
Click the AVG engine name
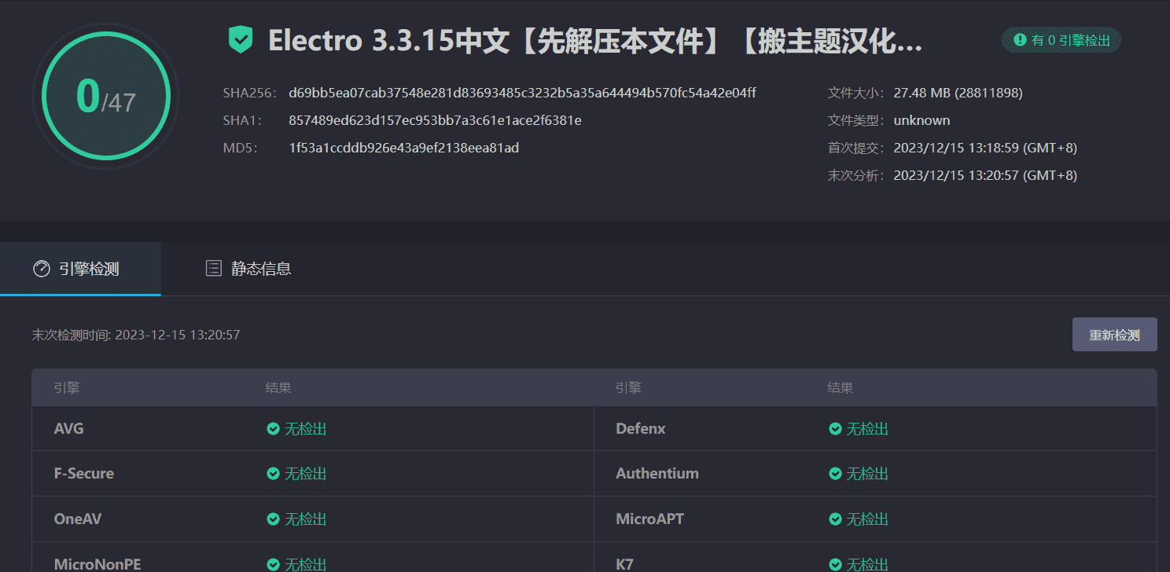pos(69,429)
